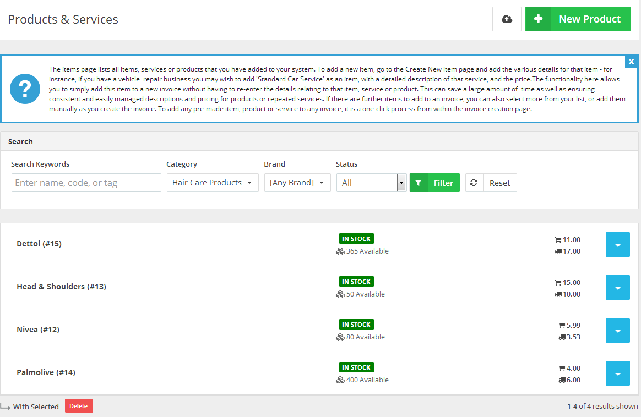Click the funnel icon on Filter button
This screenshot has width=641, height=417.
coord(418,183)
